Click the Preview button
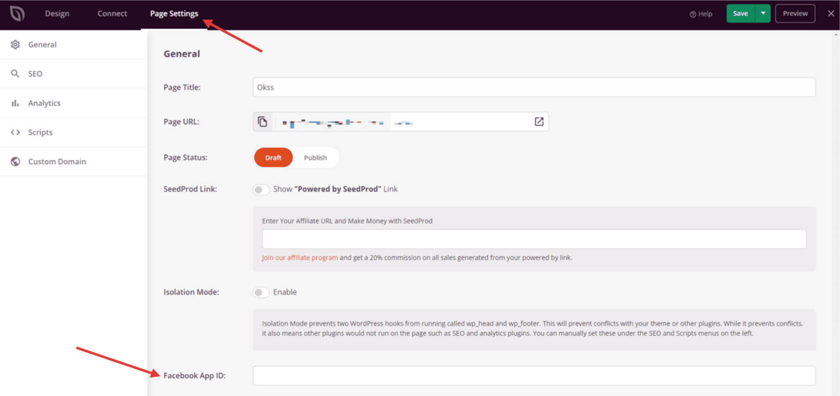 pos(795,13)
